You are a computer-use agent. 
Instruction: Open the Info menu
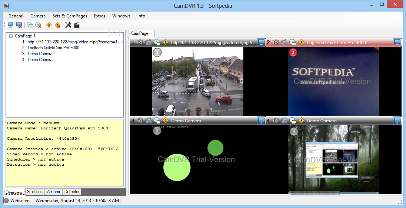(x=141, y=16)
